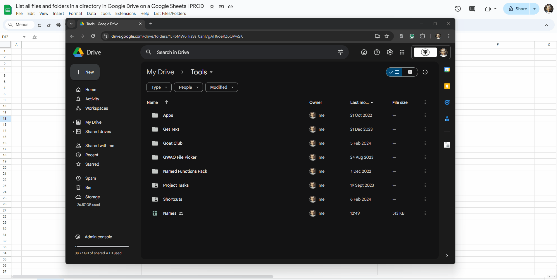Open the List Files/Folders custom menu
This screenshot has width=557, height=280.
[170, 13]
